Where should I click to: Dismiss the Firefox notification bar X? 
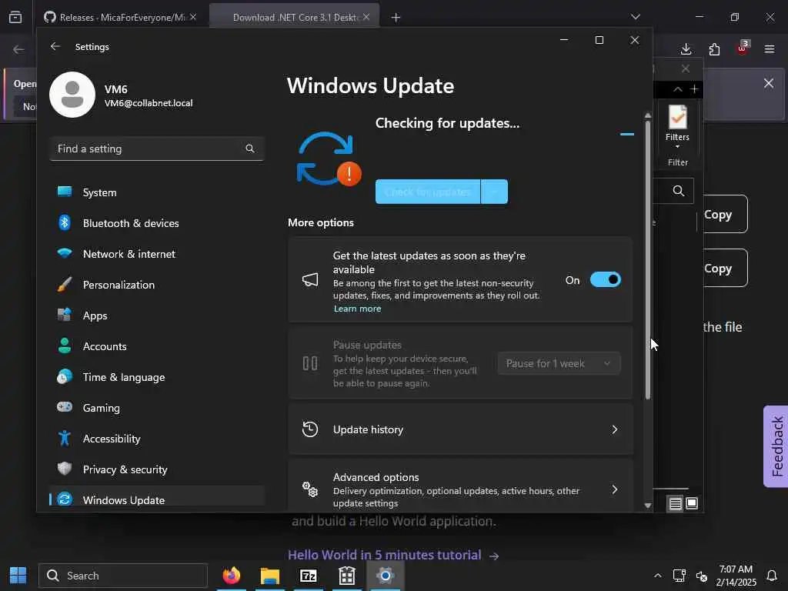[769, 83]
